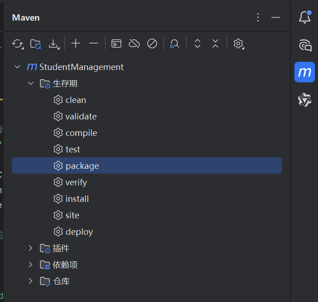Toggle Maven offline mode
The height and width of the screenshot is (302, 318).
[134, 43]
